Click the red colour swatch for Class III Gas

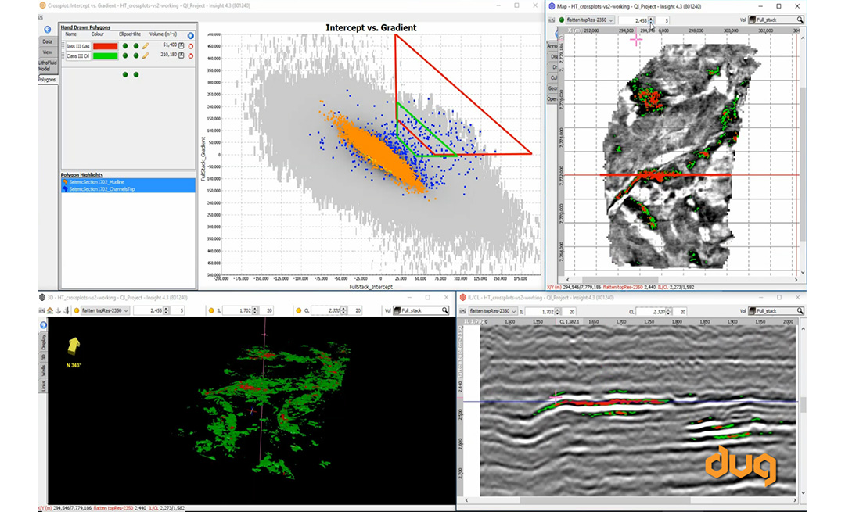(105, 45)
